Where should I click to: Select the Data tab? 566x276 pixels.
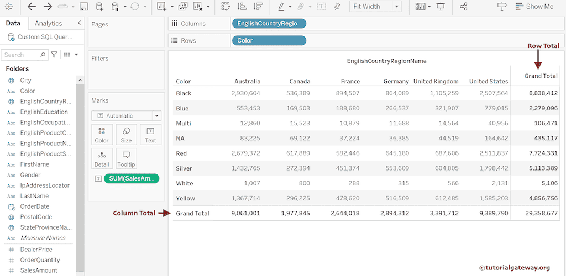13,23
